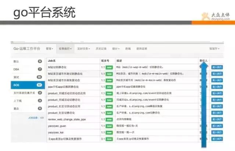Click job name M站首页城市列表恢复动态
The height and width of the screenshot is (151, 235).
(64, 80)
